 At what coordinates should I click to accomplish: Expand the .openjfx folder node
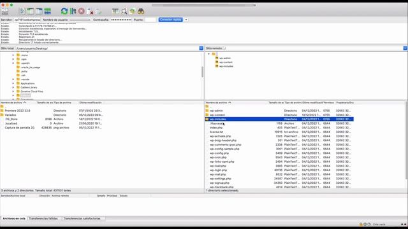[13, 63]
